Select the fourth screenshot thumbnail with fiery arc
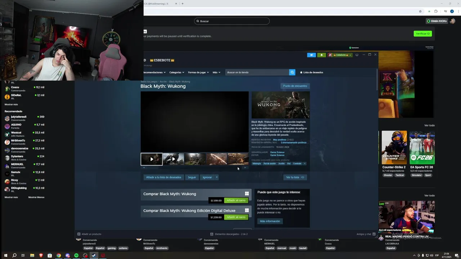 coord(216,159)
